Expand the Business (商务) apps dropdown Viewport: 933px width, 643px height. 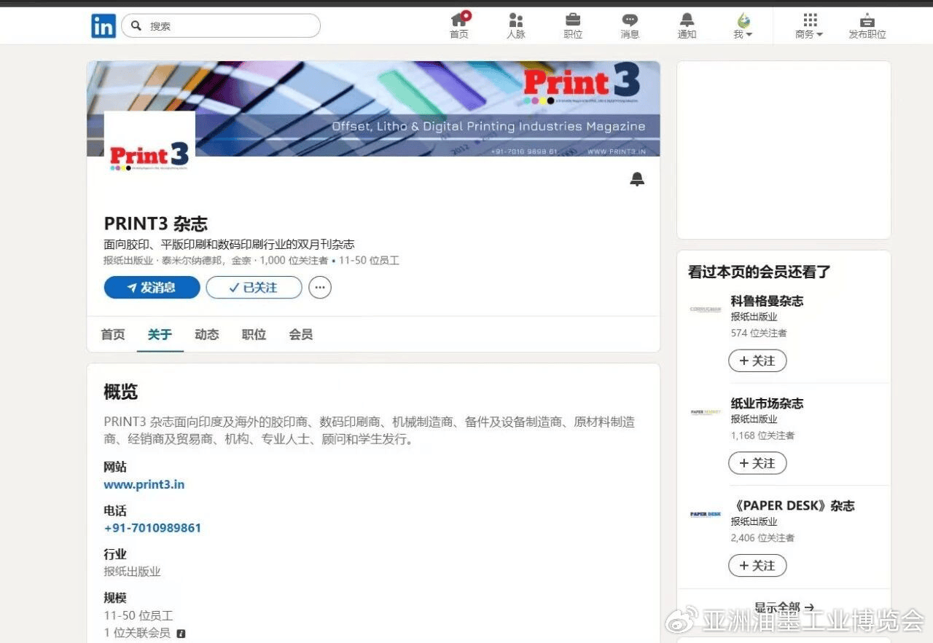coord(809,25)
